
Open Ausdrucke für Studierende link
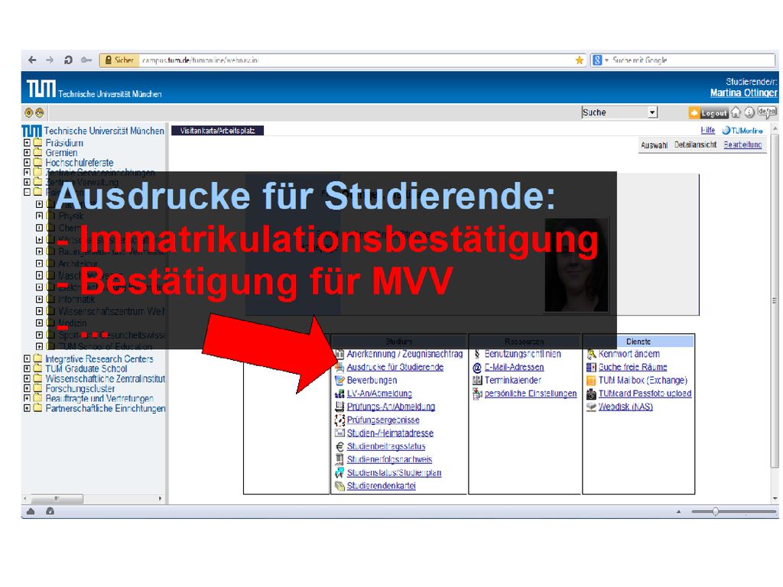tap(395, 367)
